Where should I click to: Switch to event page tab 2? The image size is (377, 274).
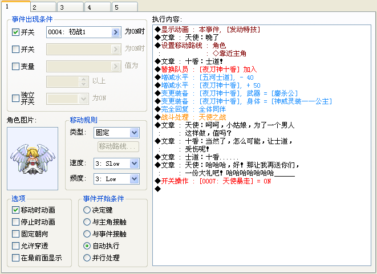[43, 7]
